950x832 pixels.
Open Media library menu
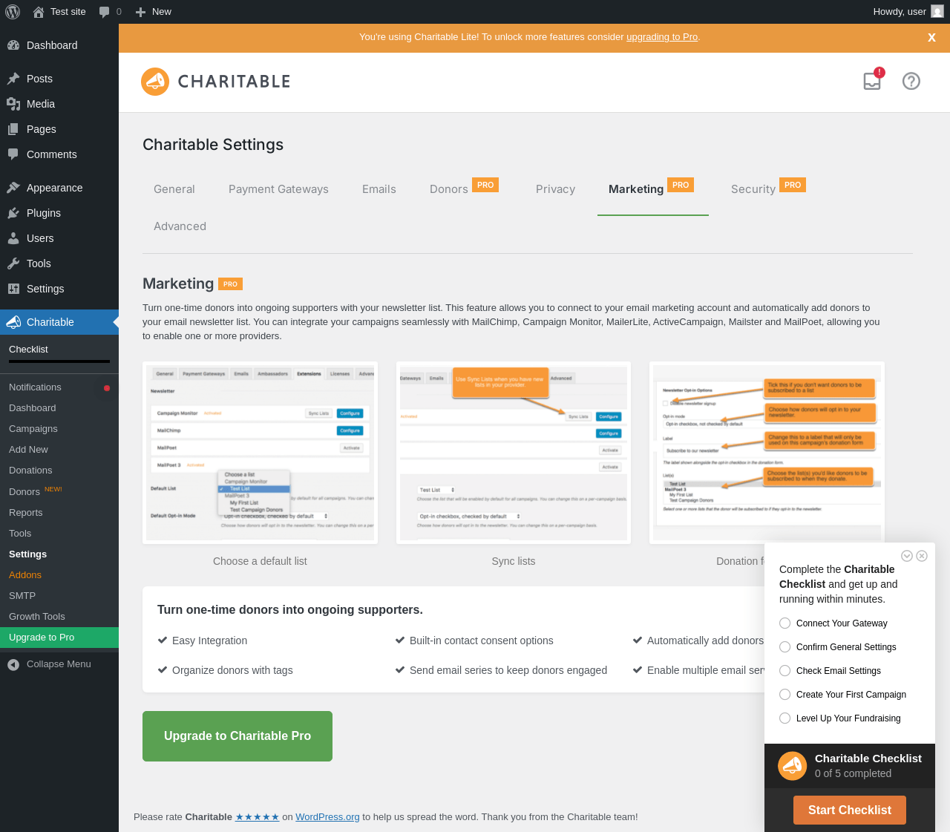pyautogui.click(x=59, y=104)
